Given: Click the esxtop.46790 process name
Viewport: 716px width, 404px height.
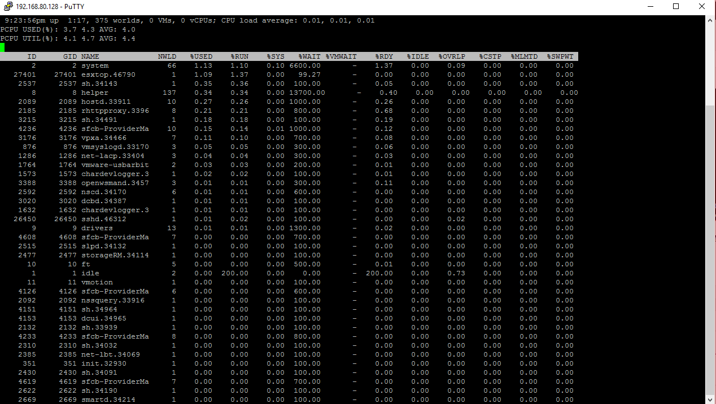Looking at the screenshot, I should 108,74.
